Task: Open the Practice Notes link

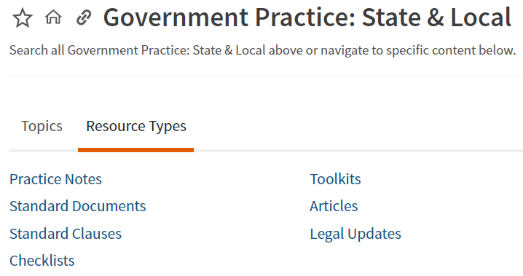Action: click(55, 179)
